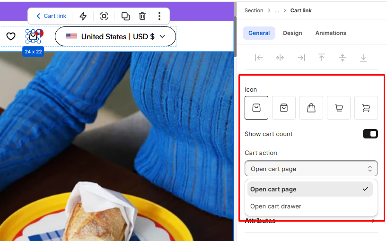Click the heart wishlist icon
387x241 pixels.
pos(11,36)
